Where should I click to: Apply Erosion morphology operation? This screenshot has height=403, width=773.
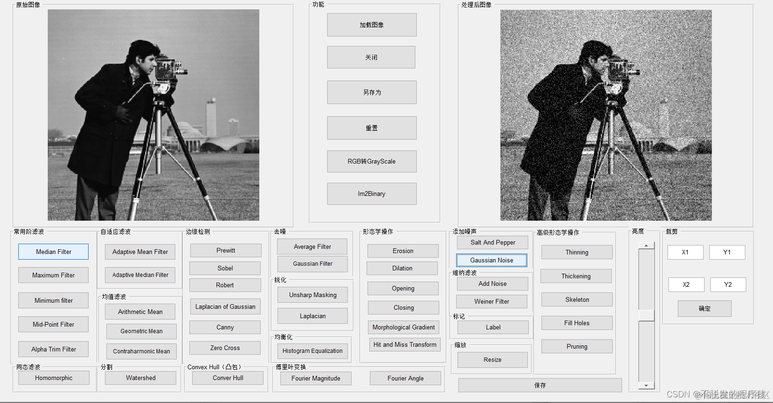pyautogui.click(x=403, y=251)
